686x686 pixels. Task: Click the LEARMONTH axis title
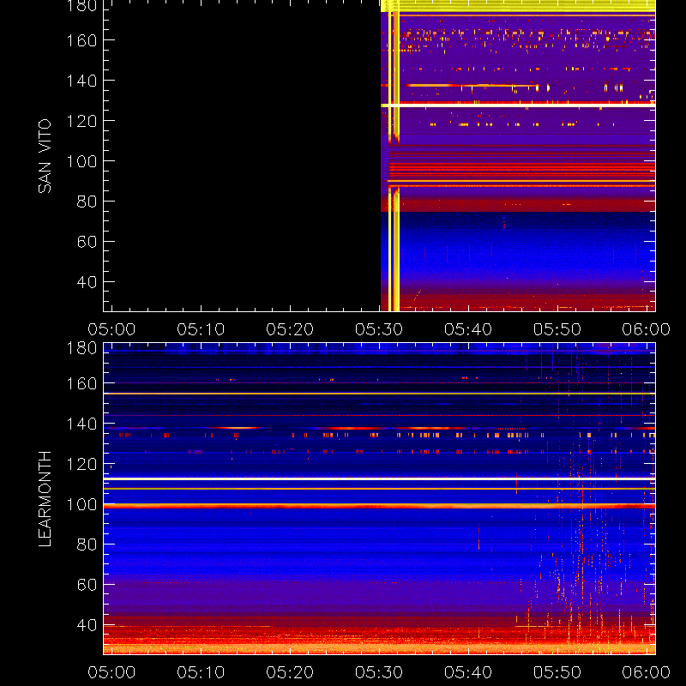[x=45, y=499]
